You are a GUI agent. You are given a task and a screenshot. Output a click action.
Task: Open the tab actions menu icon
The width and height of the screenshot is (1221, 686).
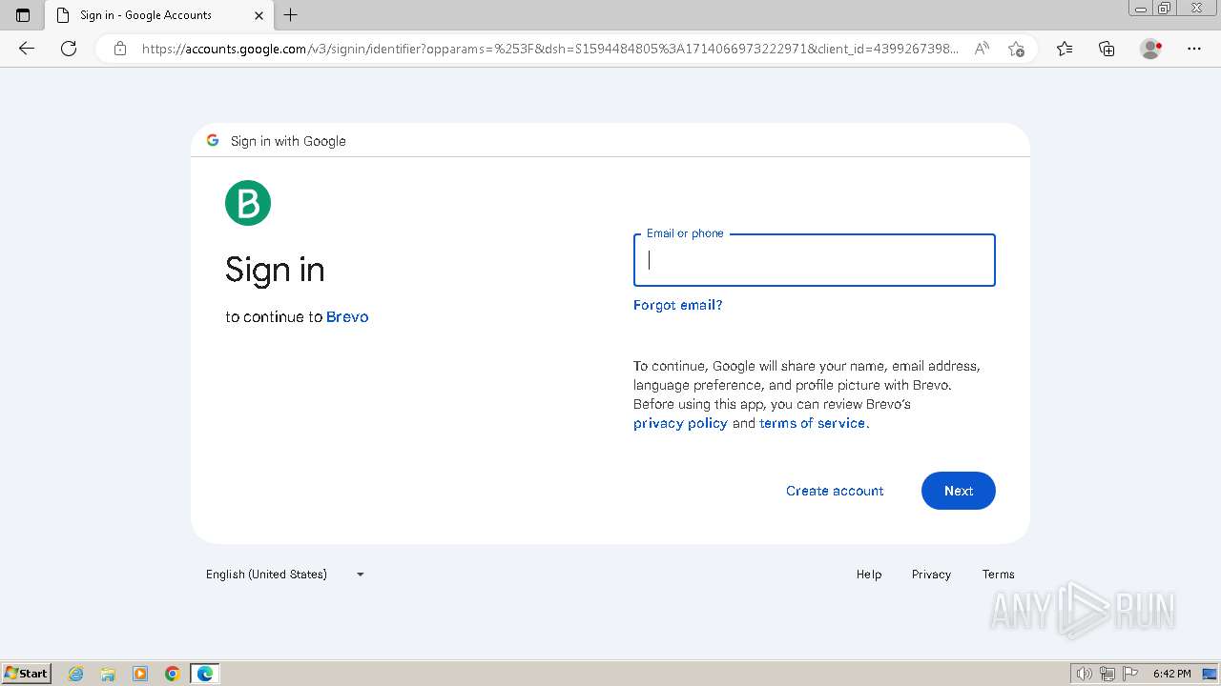point(23,15)
